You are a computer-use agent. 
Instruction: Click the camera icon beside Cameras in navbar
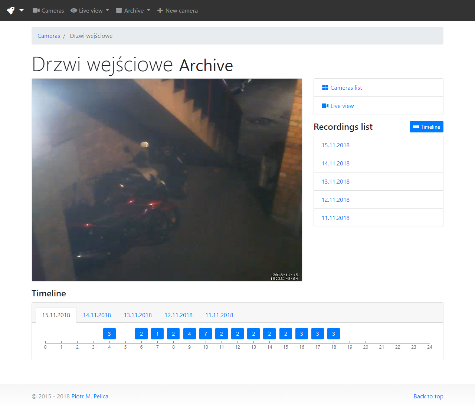(36, 10)
